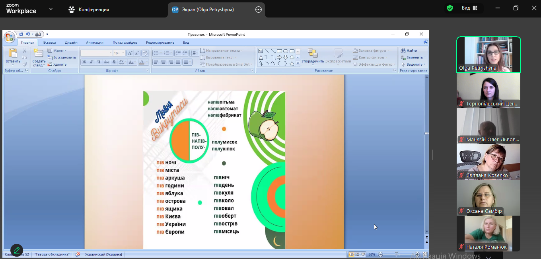Viewport: 541px width, 259px height.
Task: Click the Удалить delete slide button
Action: (x=57, y=64)
